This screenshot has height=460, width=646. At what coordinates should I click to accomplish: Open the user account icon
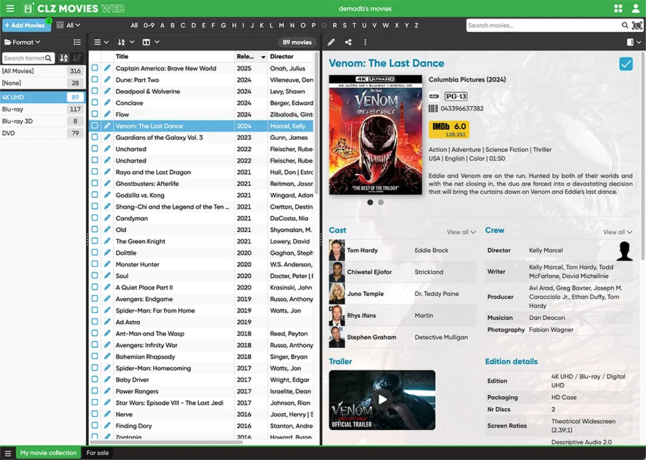(x=635, y=9)
